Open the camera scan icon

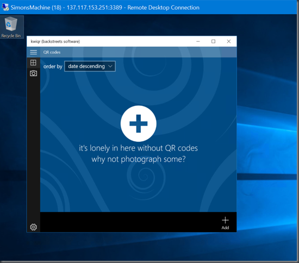tap(33, 73)
